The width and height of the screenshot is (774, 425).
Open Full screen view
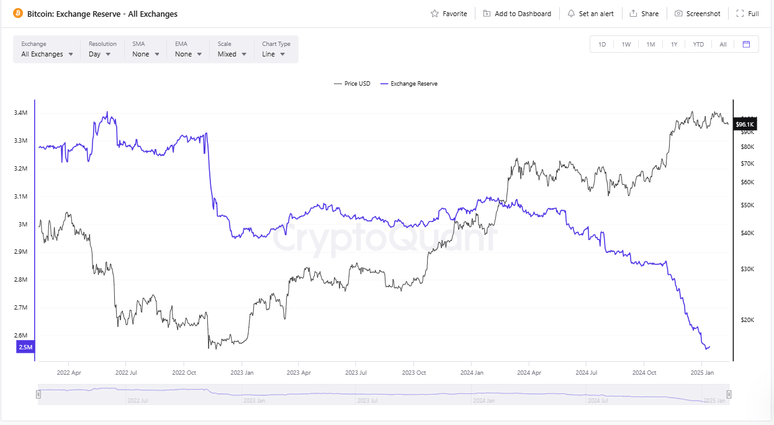[747, 14]
